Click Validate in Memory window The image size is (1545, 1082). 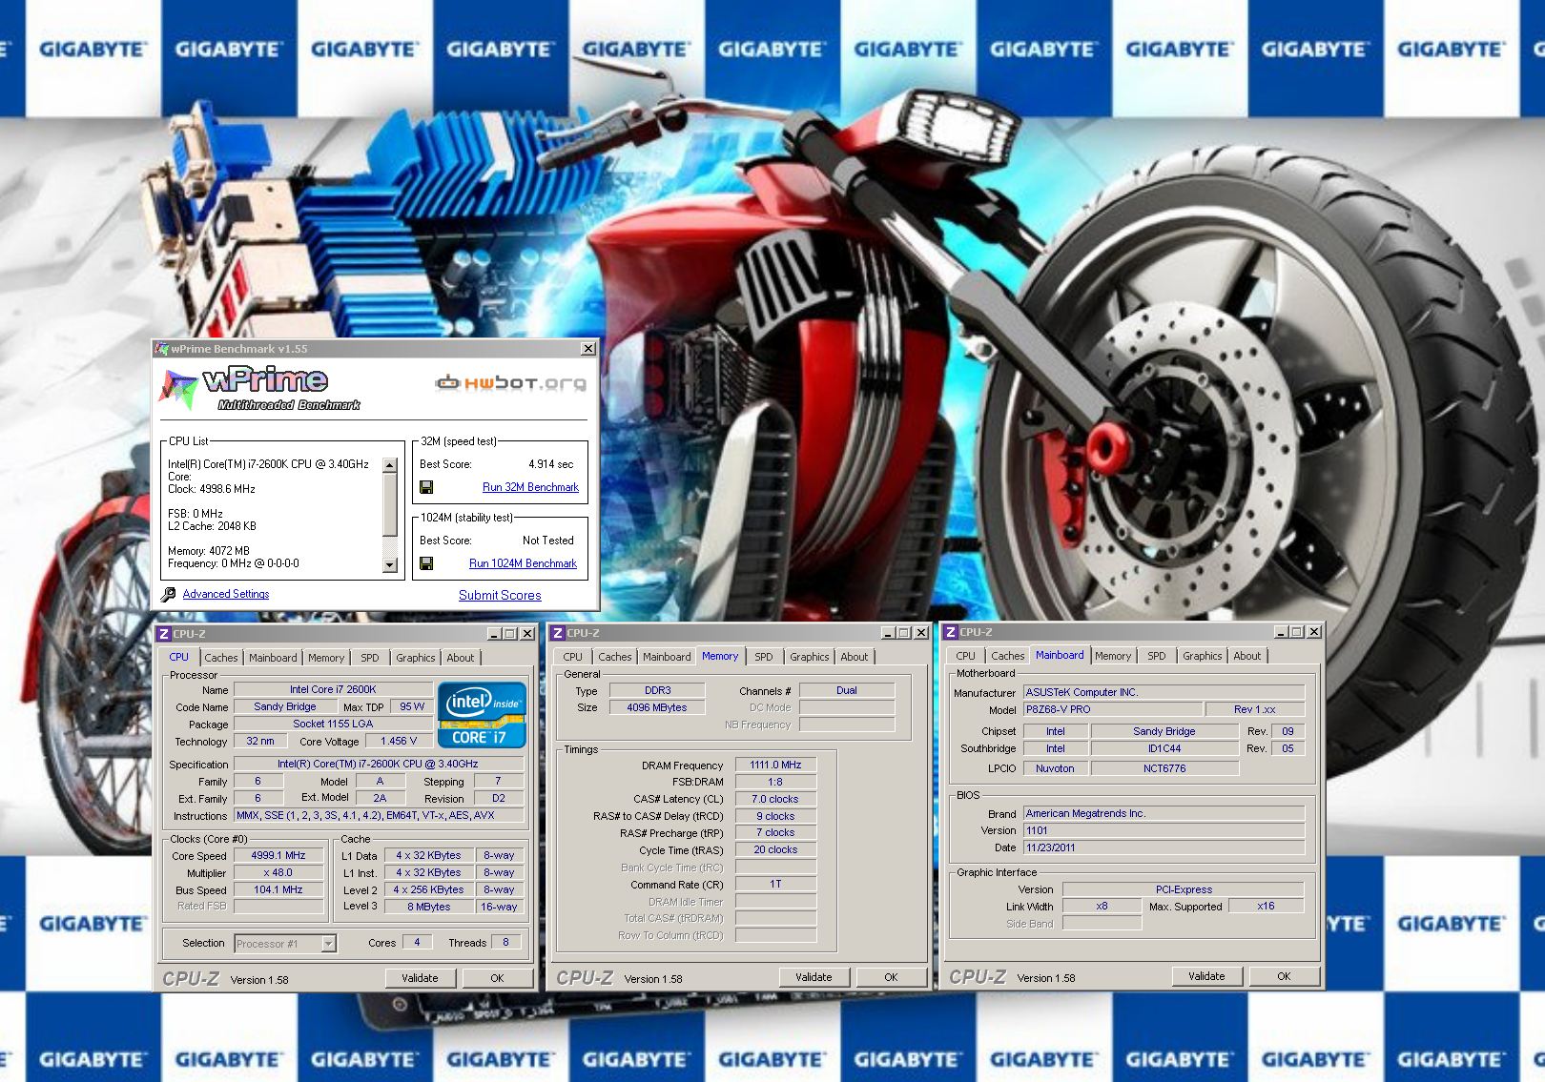tap(814, 977)
